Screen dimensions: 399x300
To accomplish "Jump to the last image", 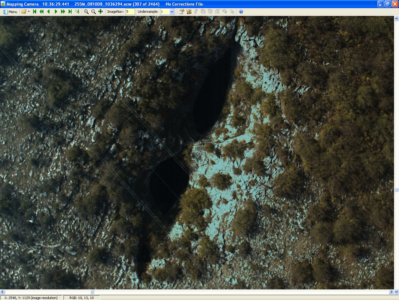I will 70,12.
